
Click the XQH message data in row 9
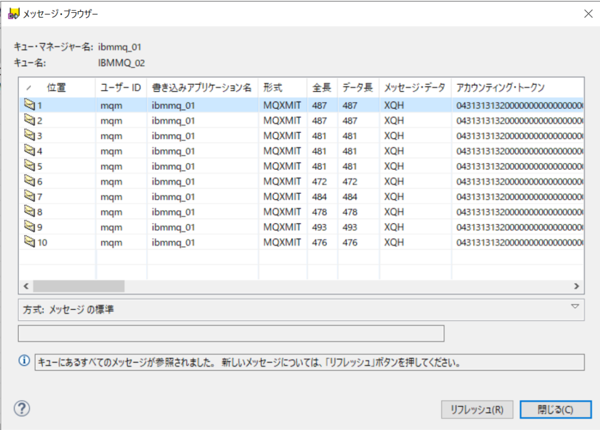[394, 227]
